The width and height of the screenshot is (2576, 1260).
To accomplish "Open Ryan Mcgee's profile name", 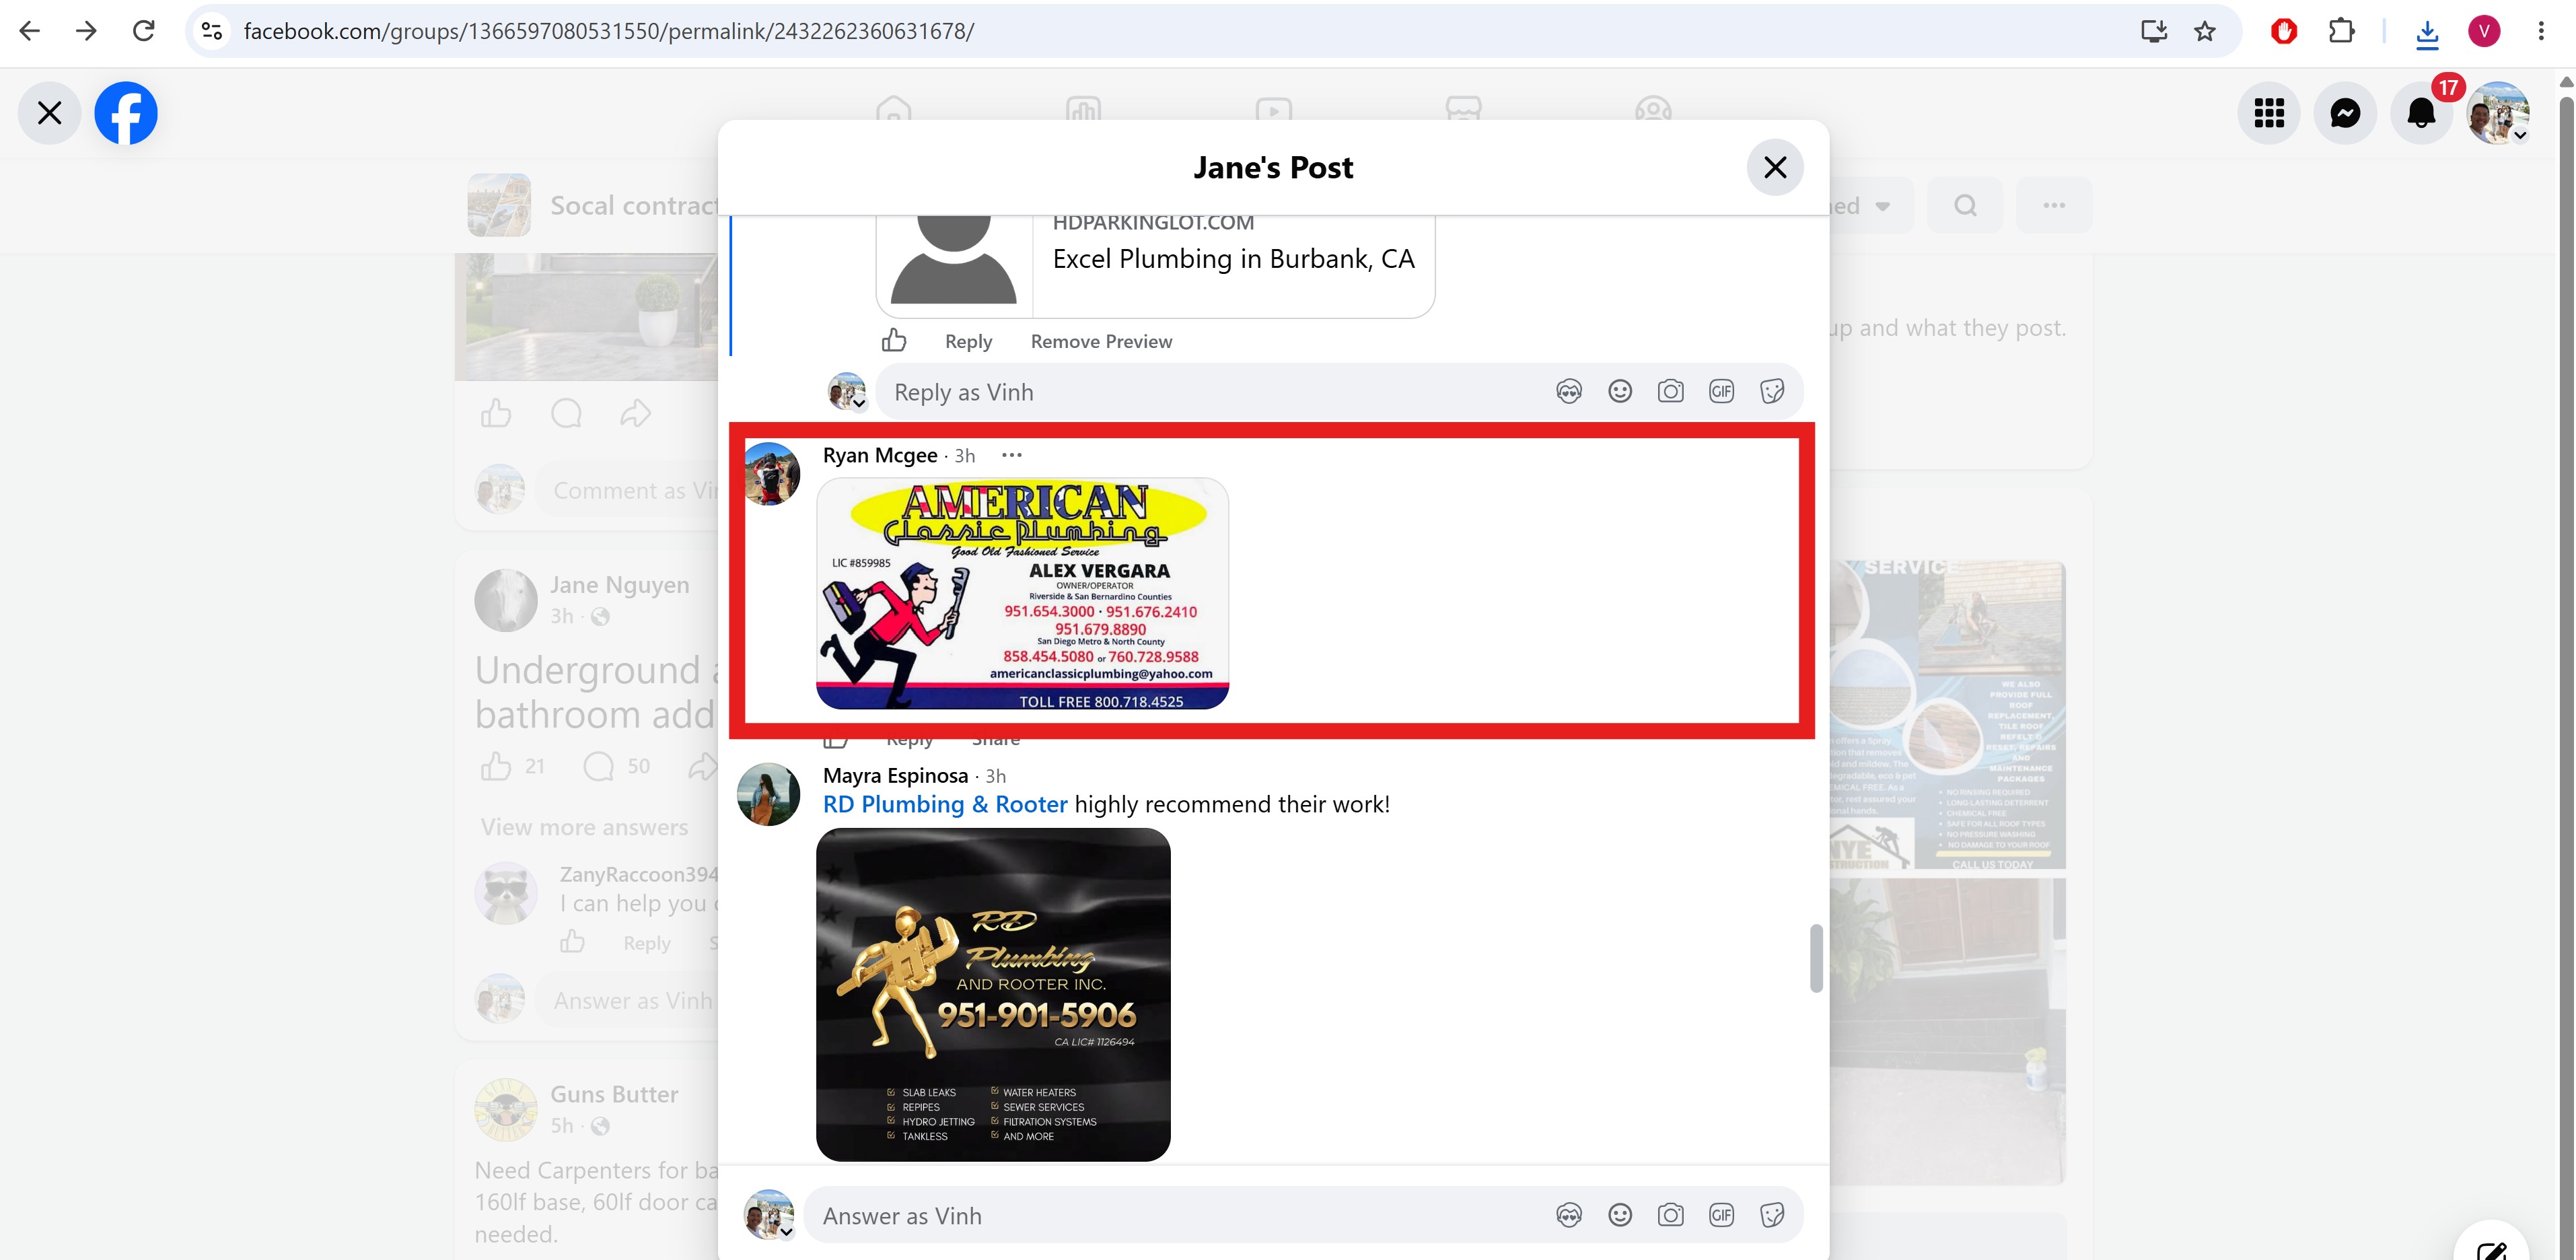I will coord(880,456).
